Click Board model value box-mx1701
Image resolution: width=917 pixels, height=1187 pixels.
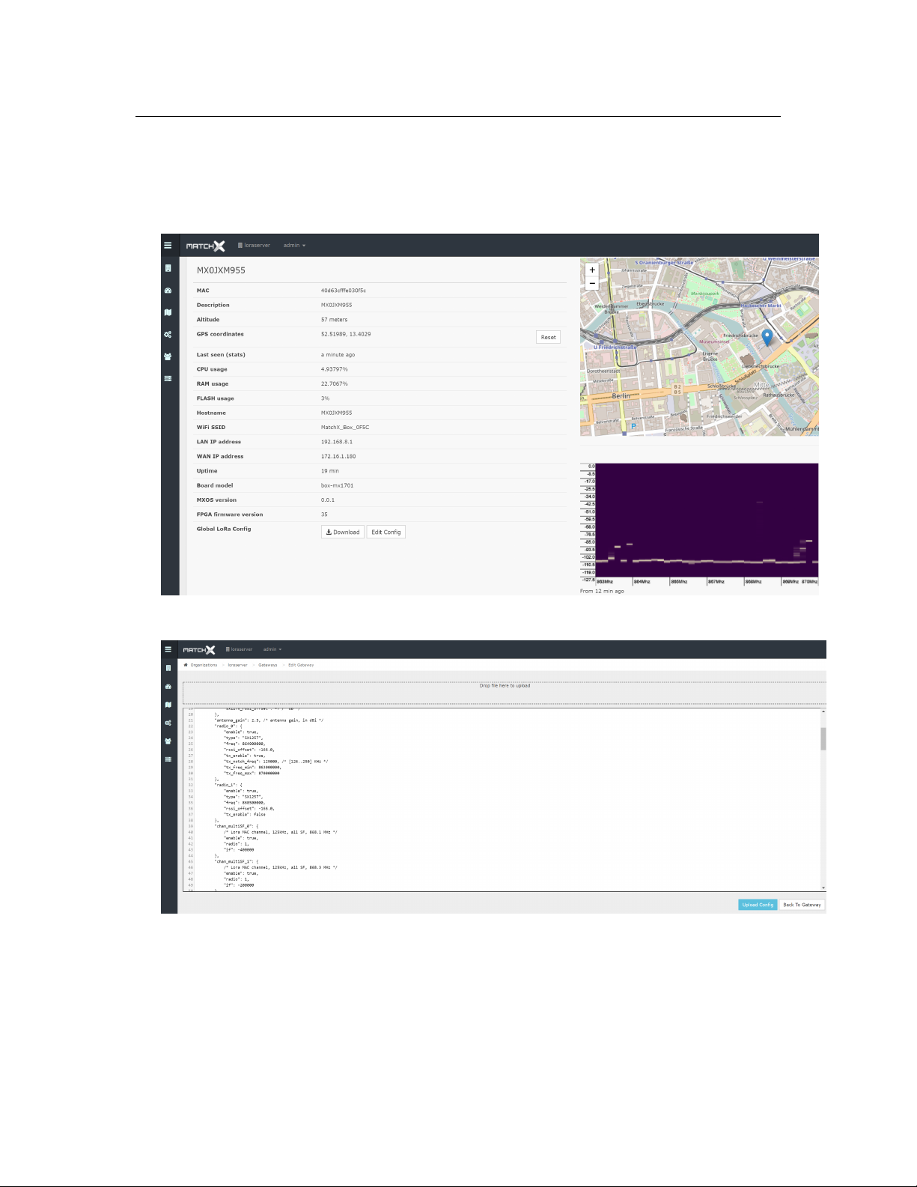[x=338, y=485]
